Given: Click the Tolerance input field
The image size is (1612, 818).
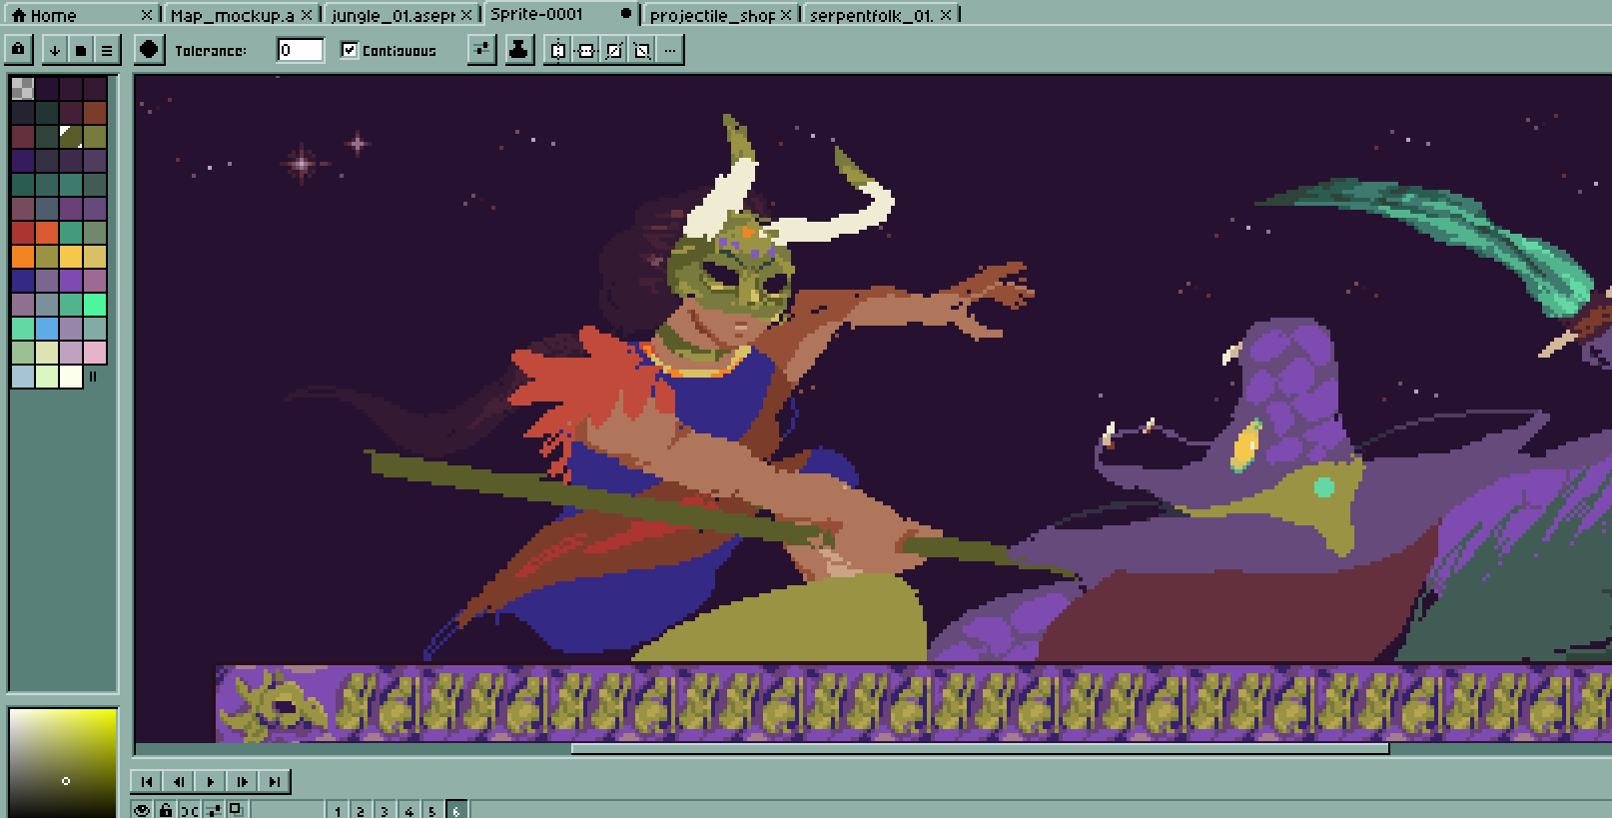Looking at the screenshot, I should point(300,50).
